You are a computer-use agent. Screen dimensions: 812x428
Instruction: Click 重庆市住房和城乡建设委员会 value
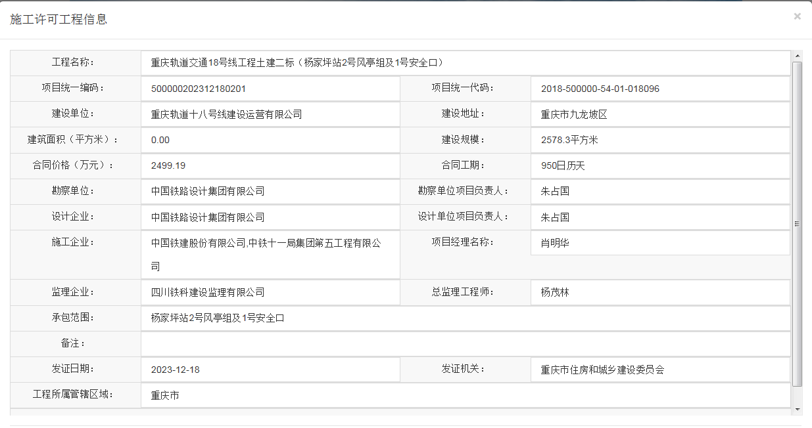(x=602, y=370)
